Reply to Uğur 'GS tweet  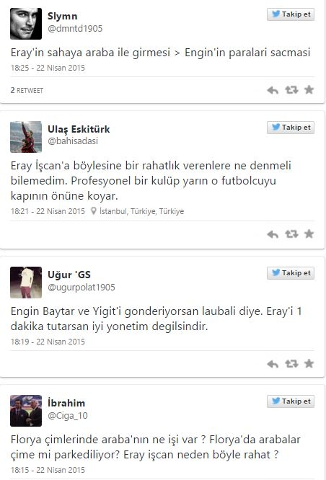[273, 364]
